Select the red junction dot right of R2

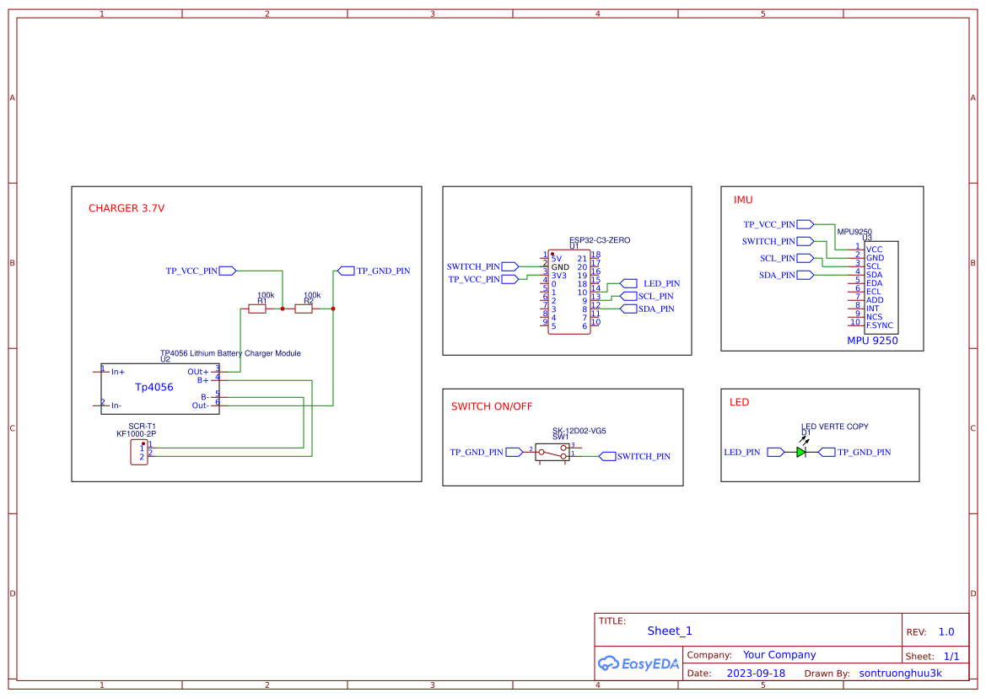332,309
